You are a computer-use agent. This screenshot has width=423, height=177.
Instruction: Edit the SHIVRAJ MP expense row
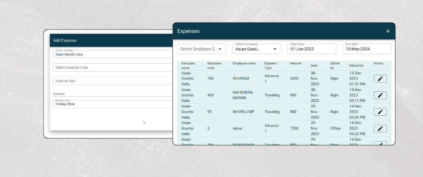(x=380, y=112)
